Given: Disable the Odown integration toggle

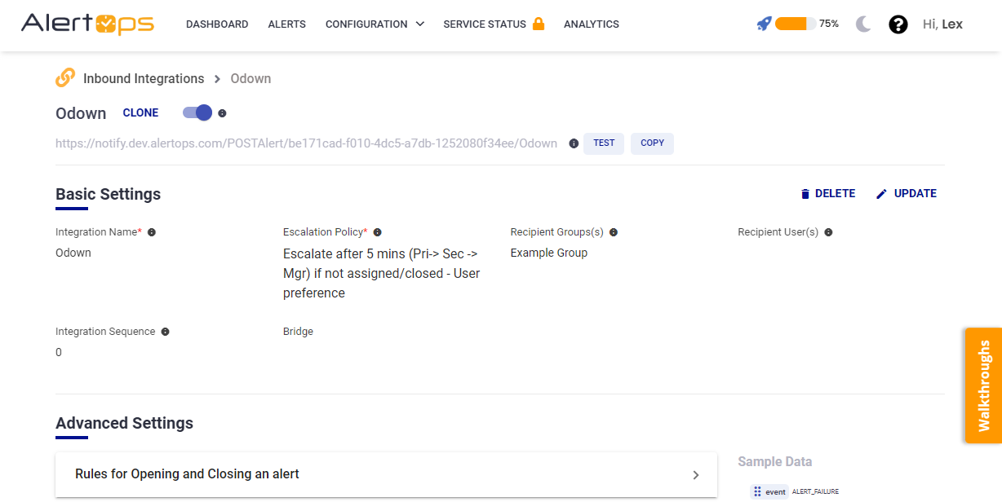Looking at the screenshot, I should [x=197, y=112].
